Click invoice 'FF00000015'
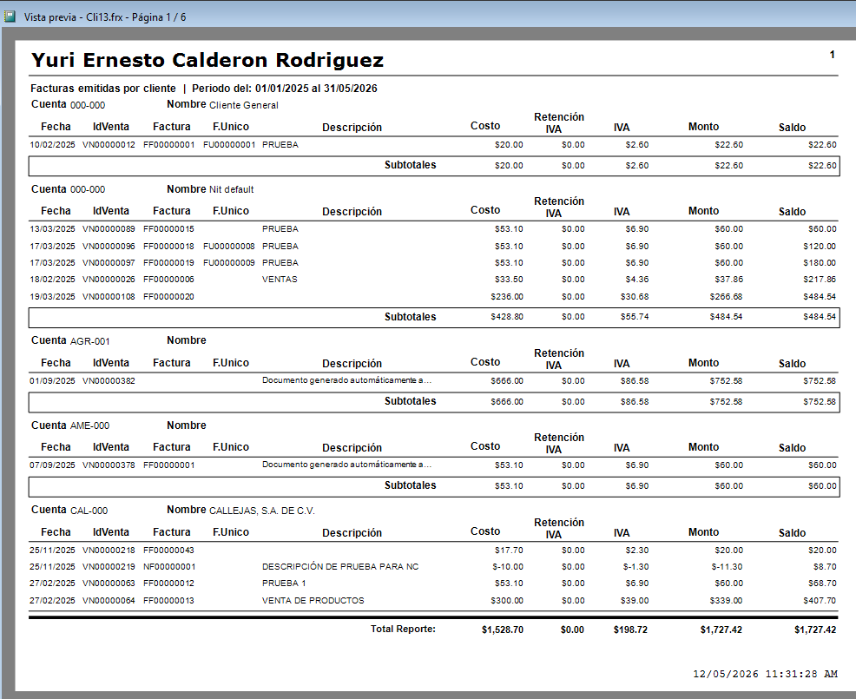This screenshot has height=699, width=856. 168,229
